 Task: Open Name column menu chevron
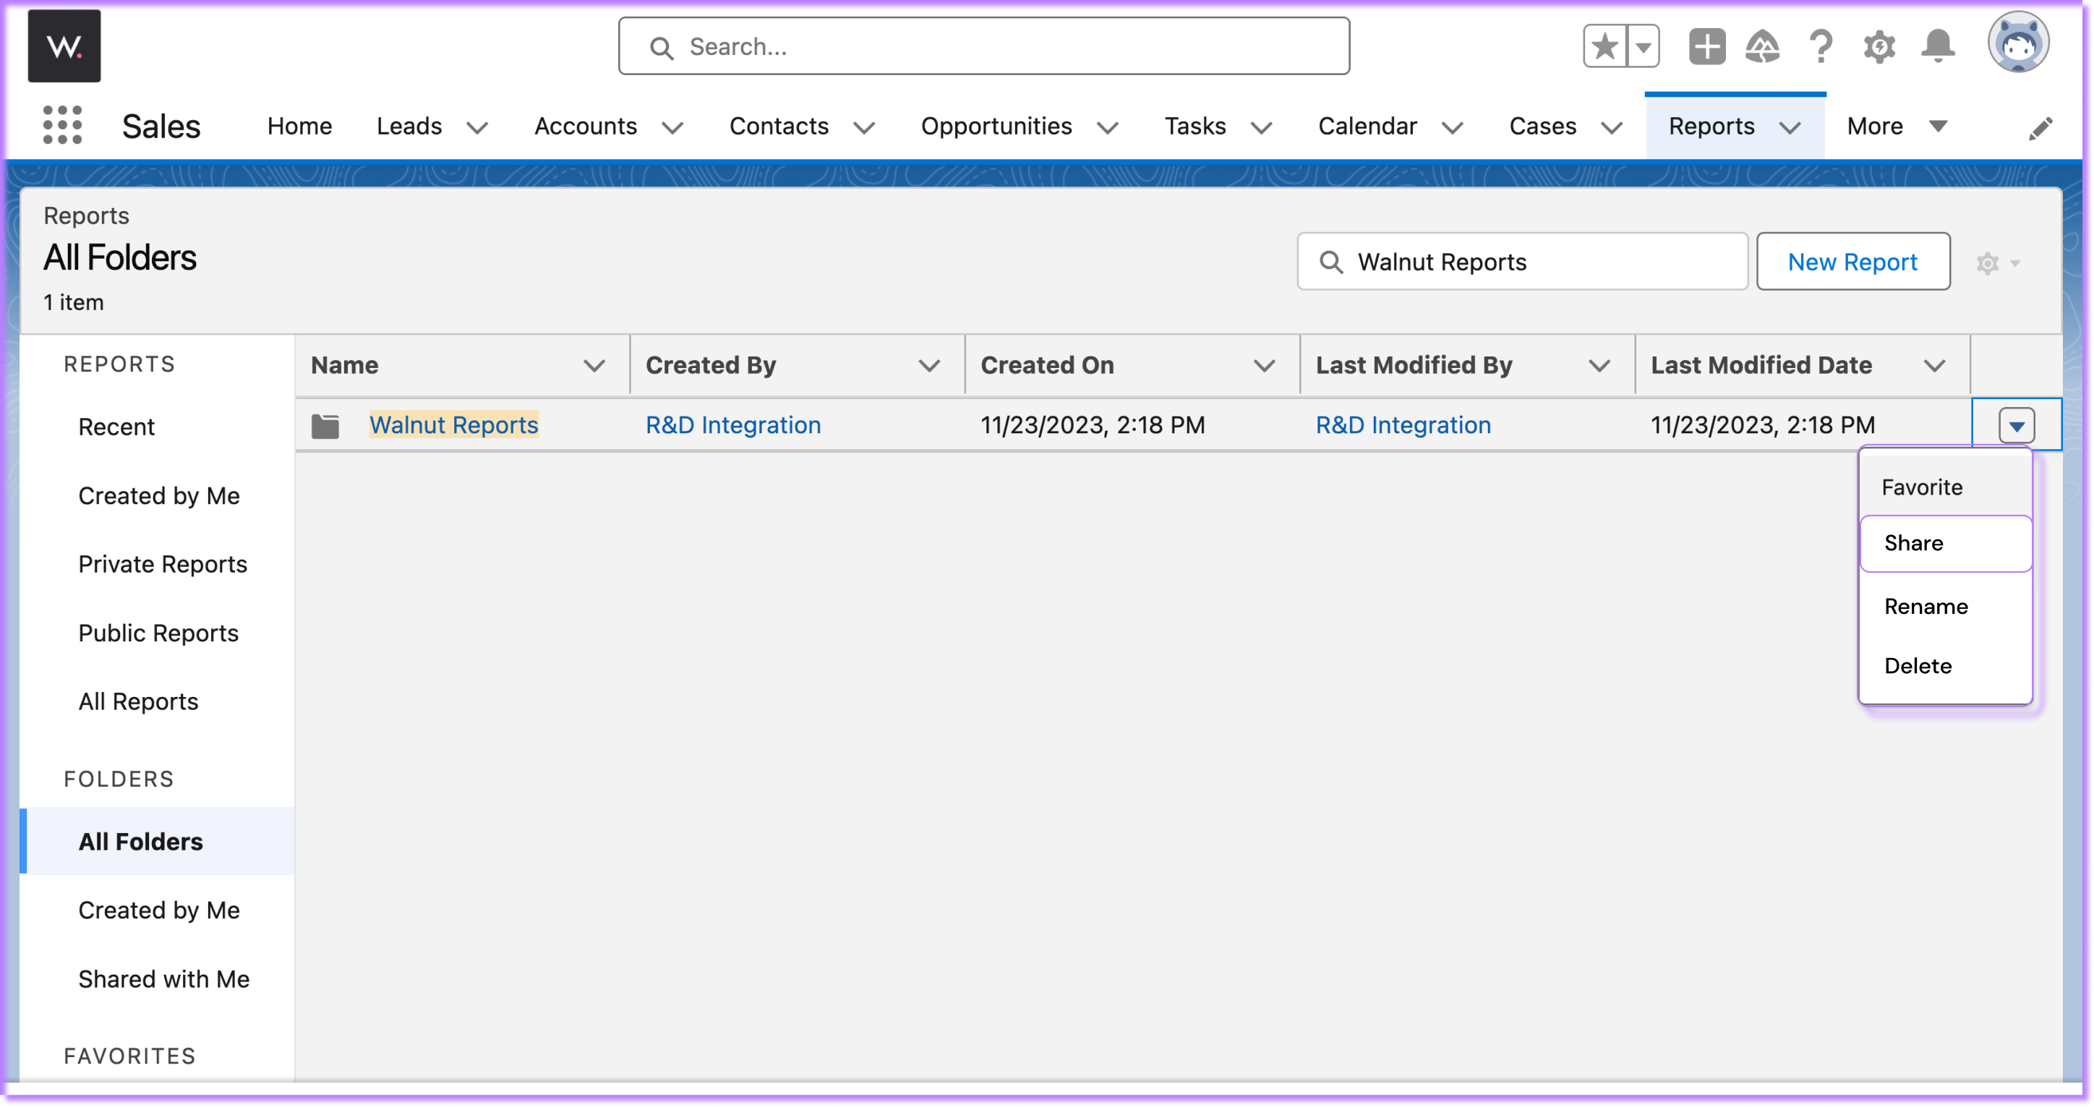click(594, 366)
